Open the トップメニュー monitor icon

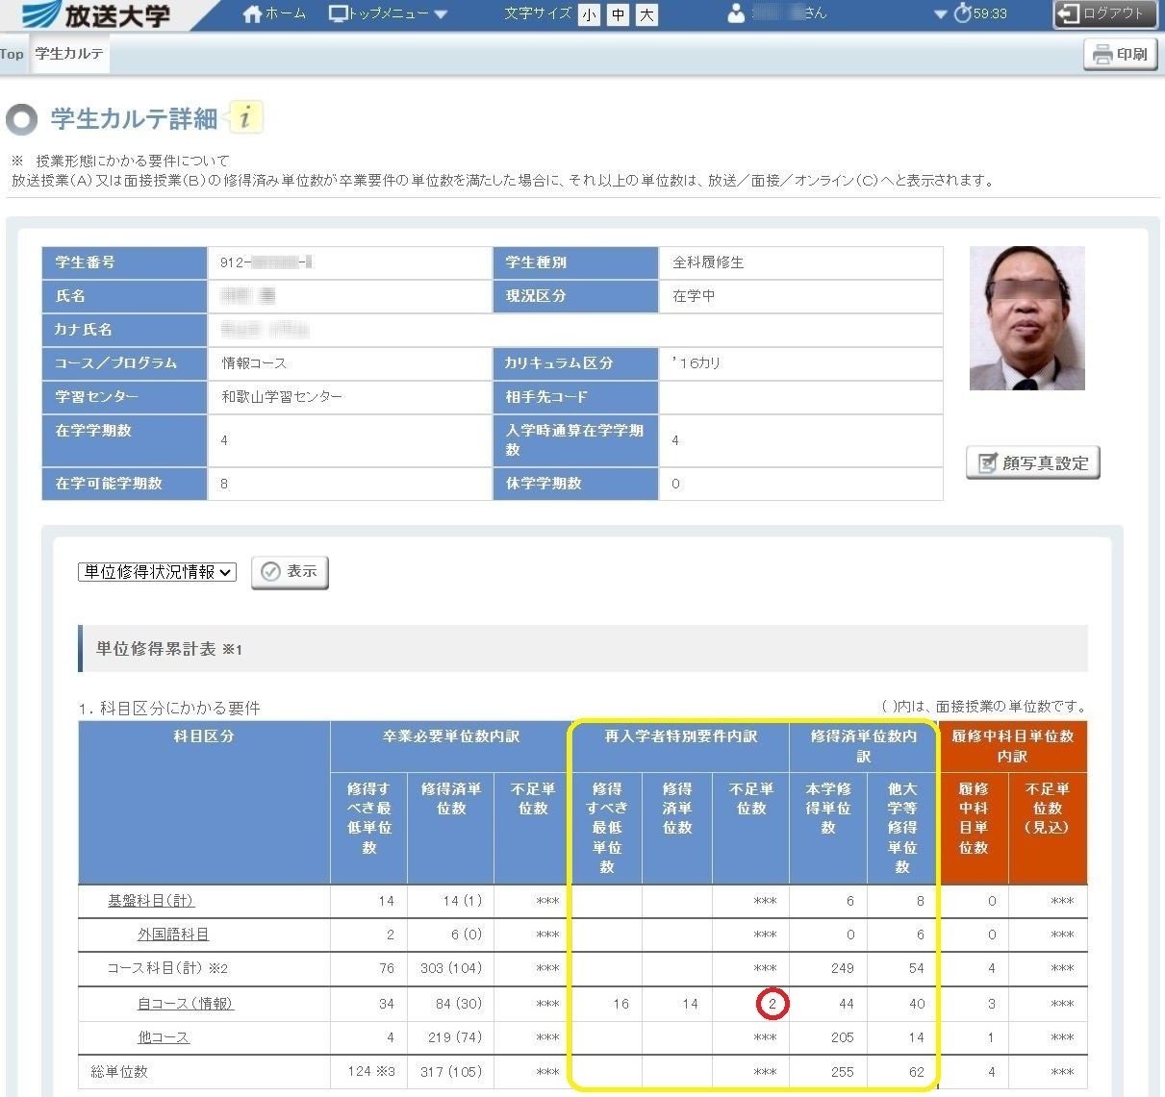tap(338, 13)
